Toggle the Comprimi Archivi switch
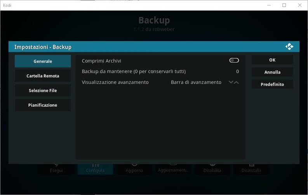Image resolution: width=308 pixels, height=195 pixels. [x=234, y=61]
